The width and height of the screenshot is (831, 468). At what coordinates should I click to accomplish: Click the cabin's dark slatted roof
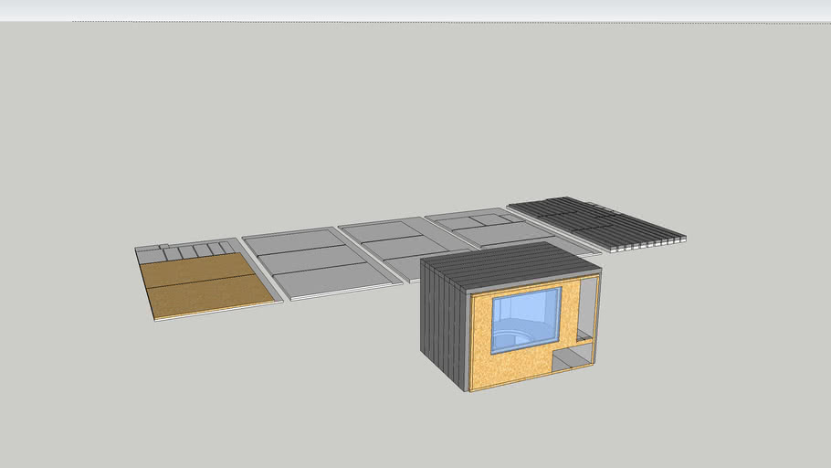click(511, 266)
